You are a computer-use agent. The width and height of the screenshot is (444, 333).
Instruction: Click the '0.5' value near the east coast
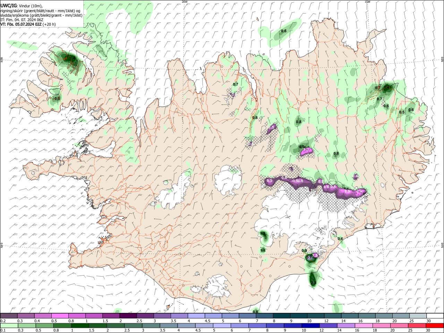coord(402,112)
